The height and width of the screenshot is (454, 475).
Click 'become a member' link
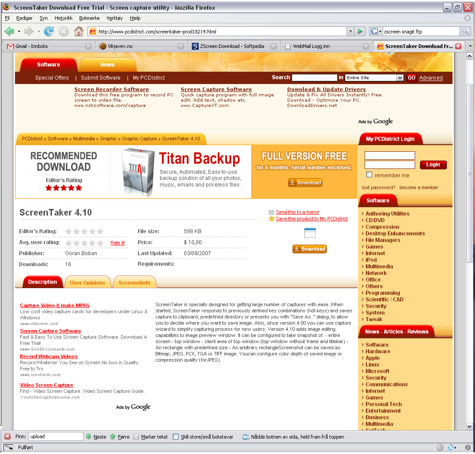click(419, 187)
